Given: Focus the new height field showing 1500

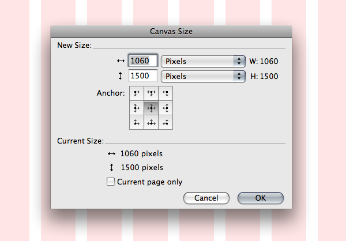Looking at the screenshot, I should tap(143, 76).
